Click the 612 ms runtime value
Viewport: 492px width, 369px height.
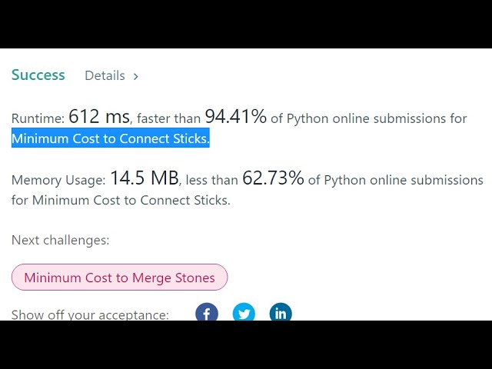pyautogui.click(x=99, y=117)
